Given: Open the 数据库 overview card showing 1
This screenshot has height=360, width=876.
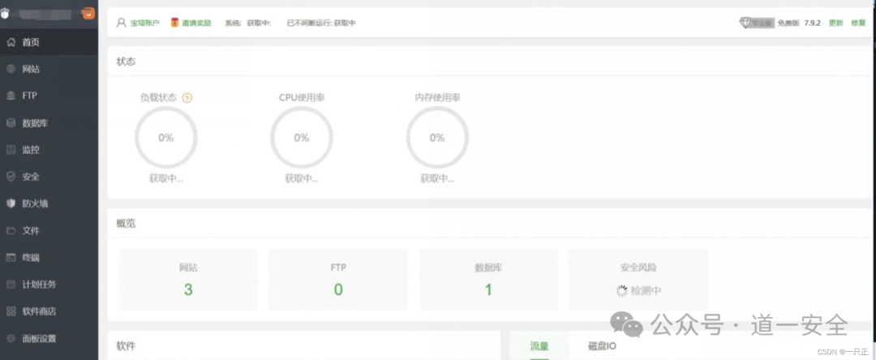Looking at the screenshot, I should pos(488,279).
